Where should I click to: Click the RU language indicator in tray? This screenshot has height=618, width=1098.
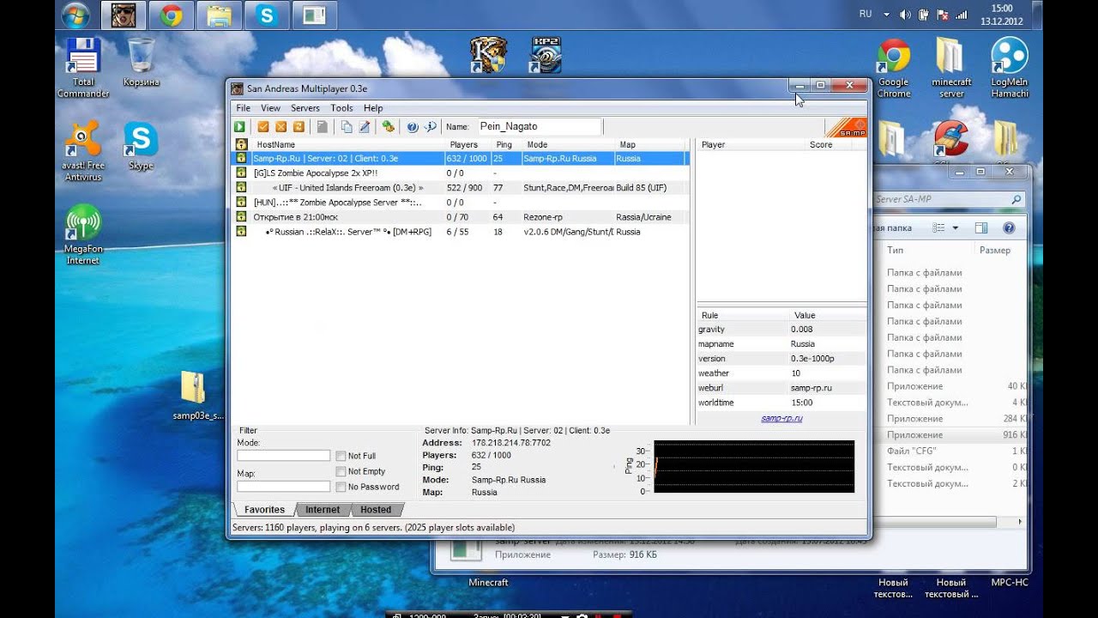click(866, 15)
